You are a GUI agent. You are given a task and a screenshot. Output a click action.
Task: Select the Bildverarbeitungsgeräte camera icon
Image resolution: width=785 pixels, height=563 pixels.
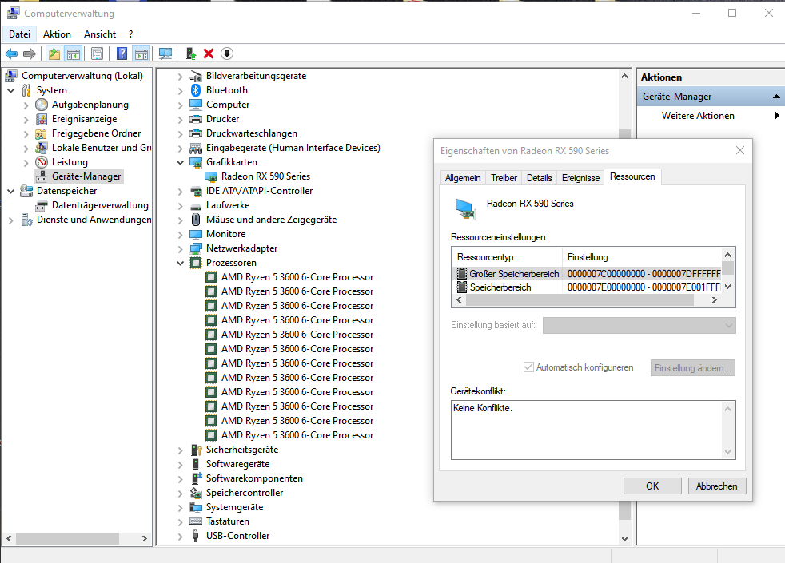coord(196,76)
